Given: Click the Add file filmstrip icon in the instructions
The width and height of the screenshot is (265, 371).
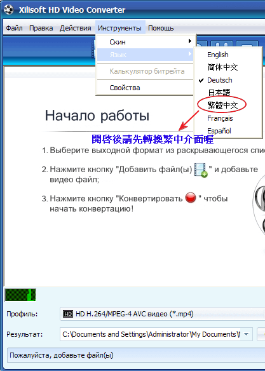Looking at the screenshot, I should pos(201,170).
